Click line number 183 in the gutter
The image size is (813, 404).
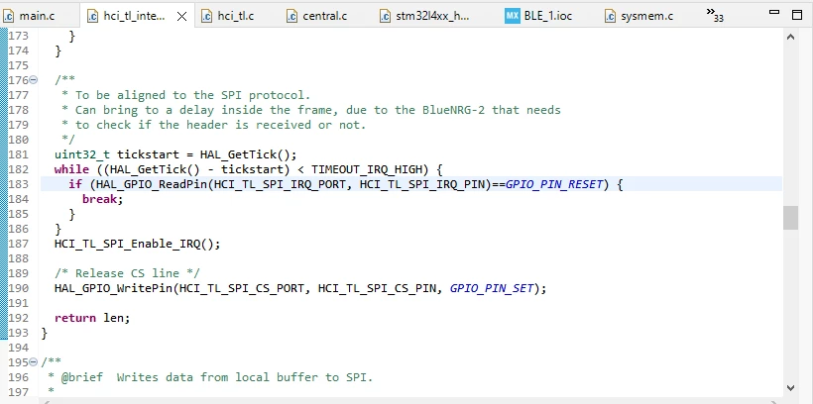18,184
